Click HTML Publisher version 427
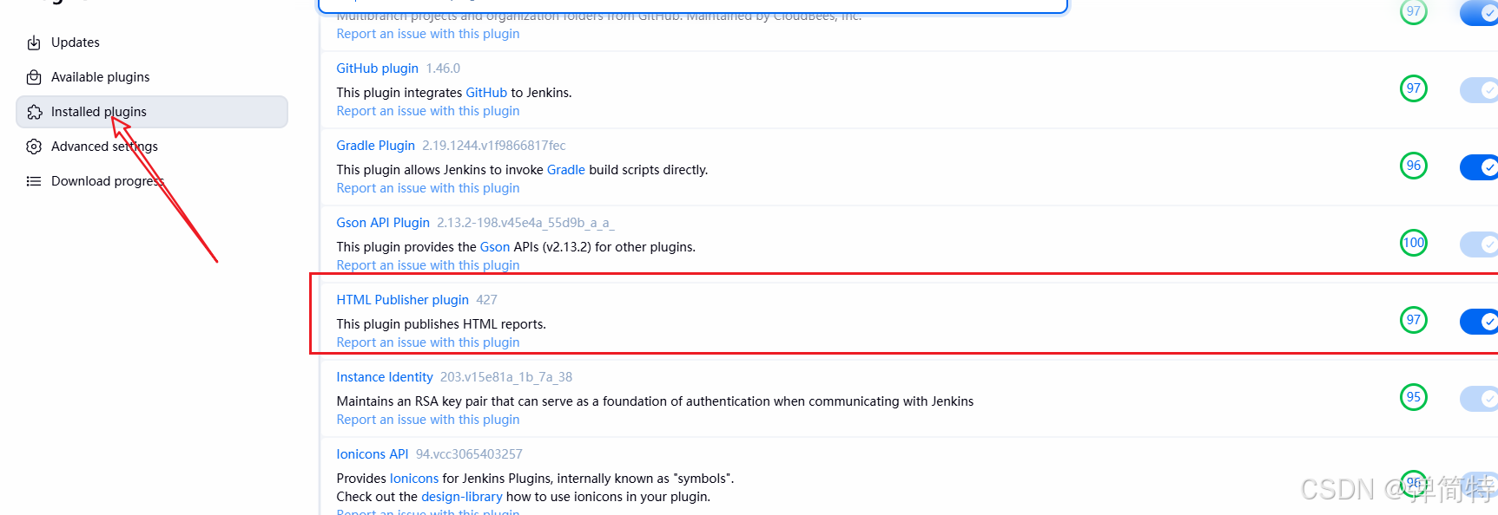The image size is (1498, 515). pyautogui.click(x=486, y=300)
